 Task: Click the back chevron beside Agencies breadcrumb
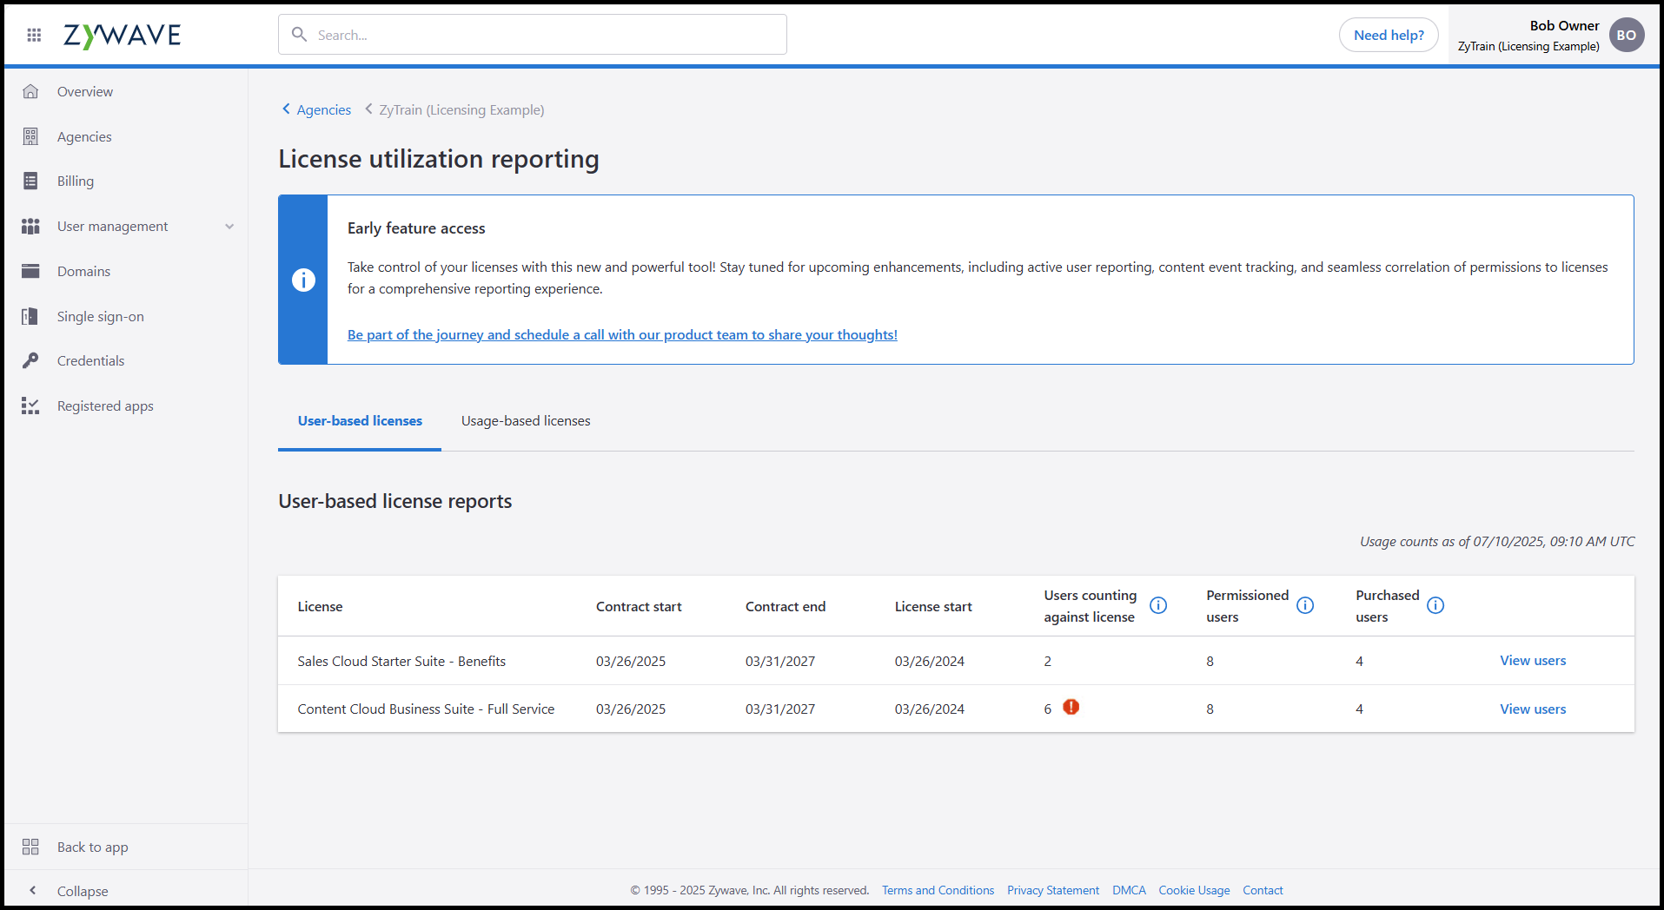286,109
